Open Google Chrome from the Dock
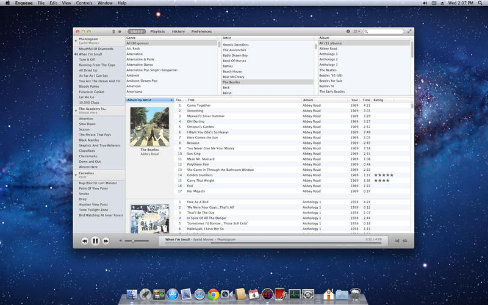Viewport: 488px width, 305px height. (213, 295)
